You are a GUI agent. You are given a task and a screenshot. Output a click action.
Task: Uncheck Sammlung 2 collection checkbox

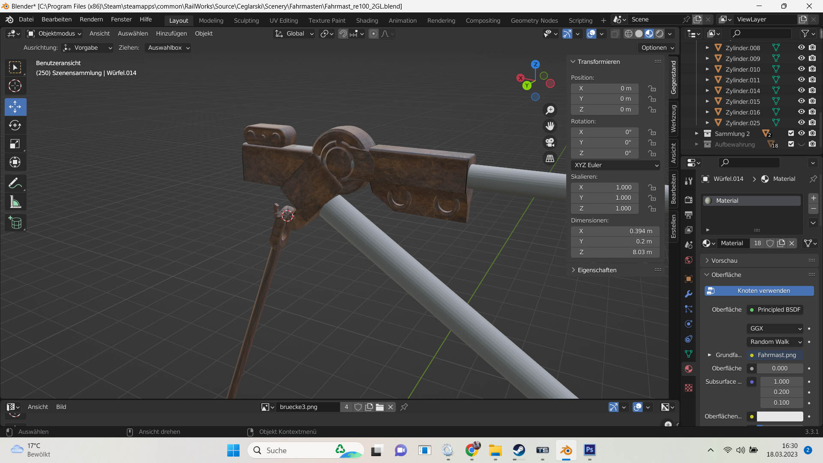[x=791, y=133]
